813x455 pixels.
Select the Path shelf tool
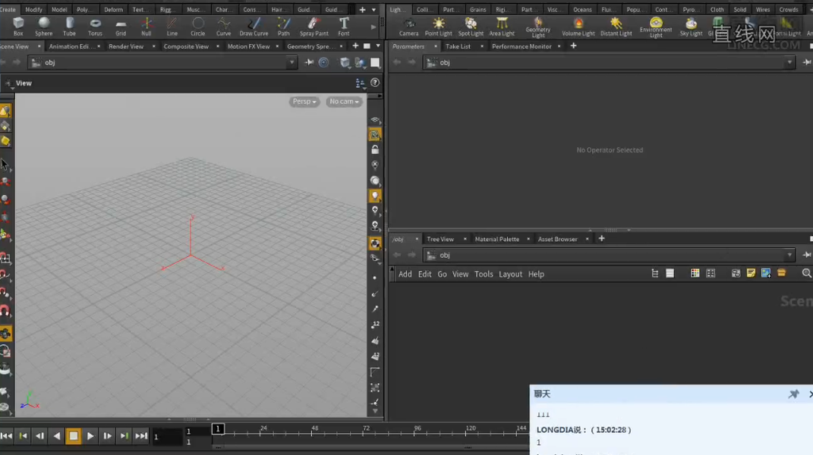click(283, 27)
